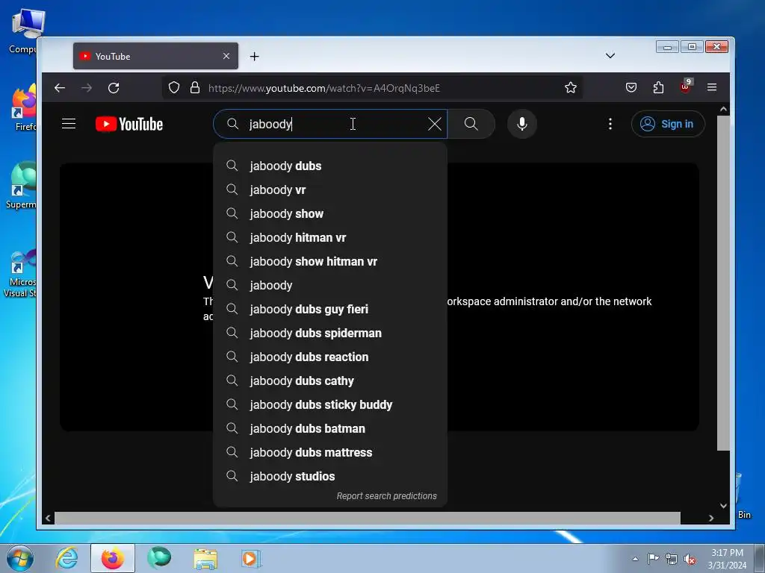
Task: Select the YouTube browser tab
Action: 155,56
